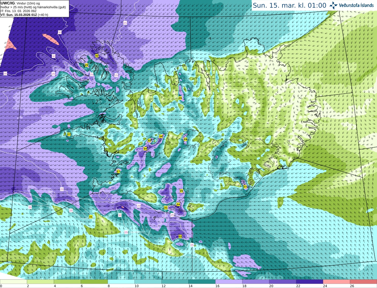Click the "VT: Sun. 15.03.2026 01Z (+40 h)" line
The height and width of the screenshot is (288, 377).
tap(24, 15)
